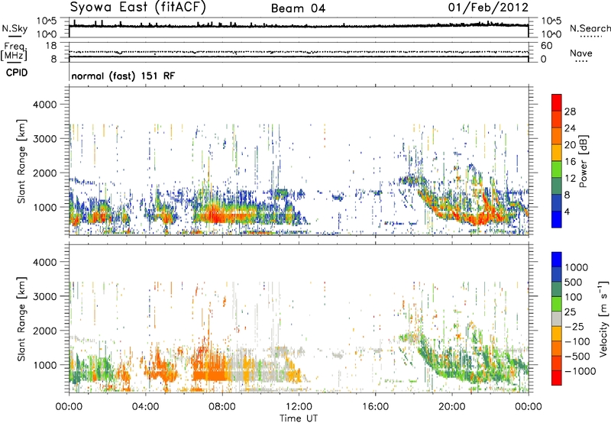Click the 'N.Sky' legend label
This screenshot has height=423, width=611.
pyautogui.click(x=15, y=28)
